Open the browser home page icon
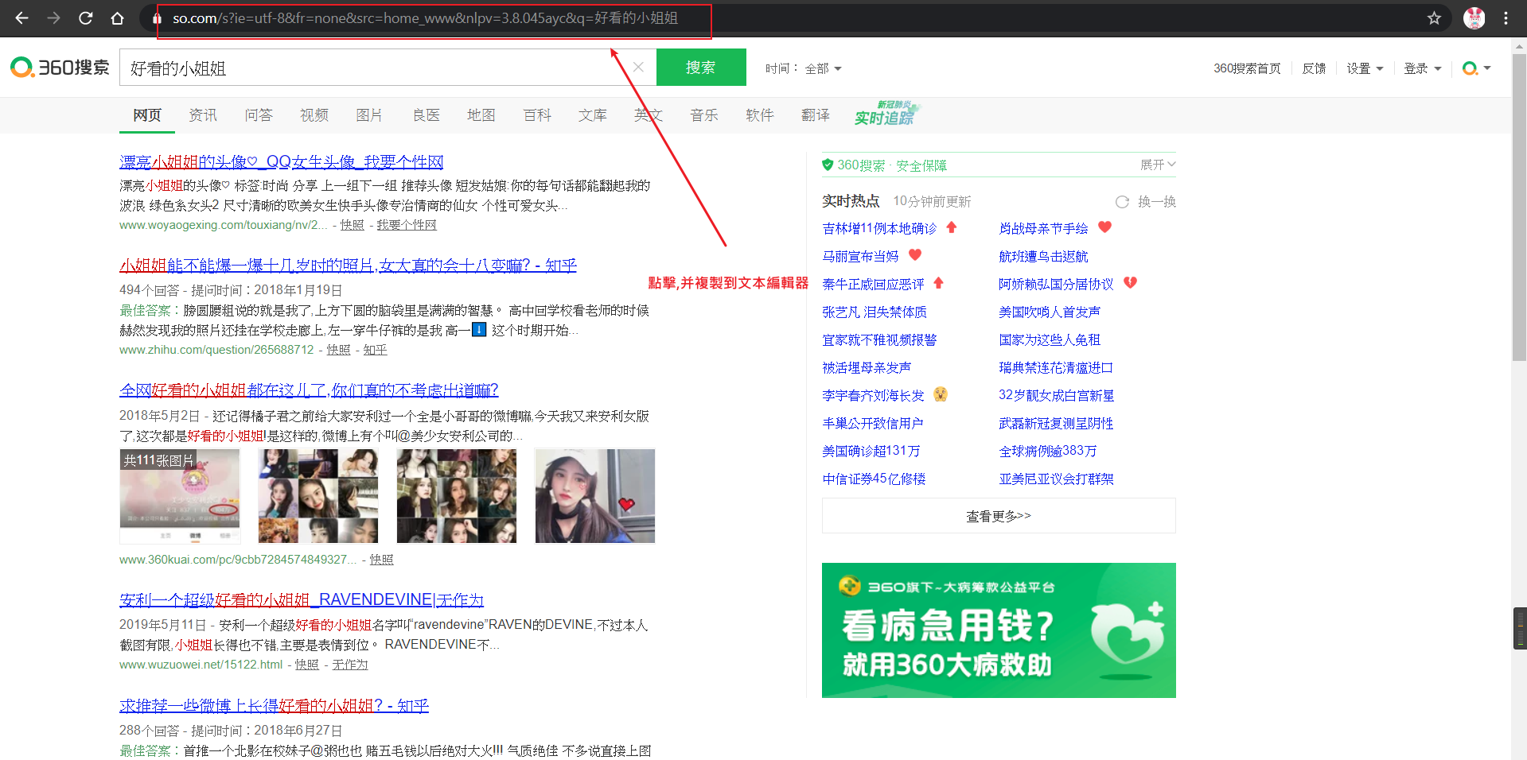 [x=117, y=17]
